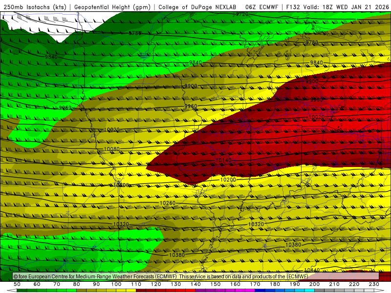Click the 230 kt label on color scale
The height and width of the screenshot is (293, 391).
[374, 284]
